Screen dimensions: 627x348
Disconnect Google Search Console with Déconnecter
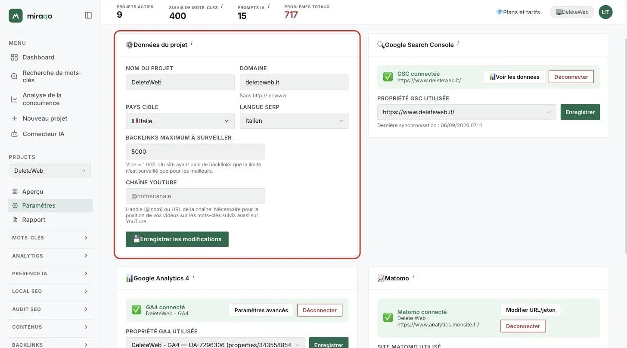click(x=571, y=77)
